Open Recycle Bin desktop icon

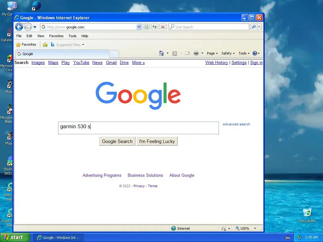pos(307,215)
